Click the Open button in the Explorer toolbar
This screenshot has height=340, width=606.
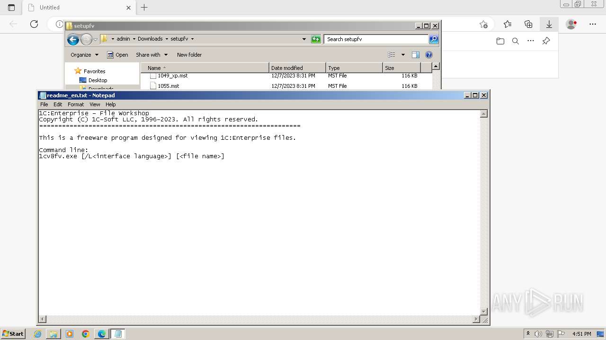click(117, 55)
